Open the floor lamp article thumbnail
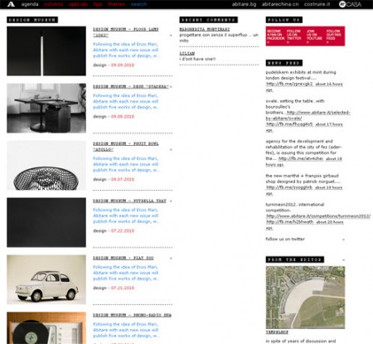The image size is (373, 344). point(46,51)
